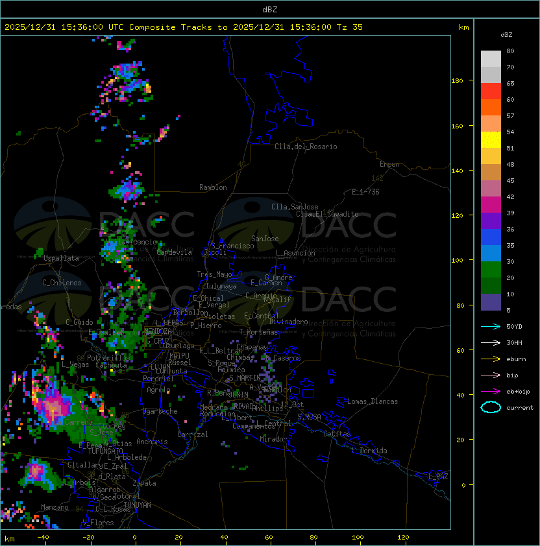Select the Potrerillos map label
Screen dimensions: 540x546
pyautogui.click(x=108, y=358)
